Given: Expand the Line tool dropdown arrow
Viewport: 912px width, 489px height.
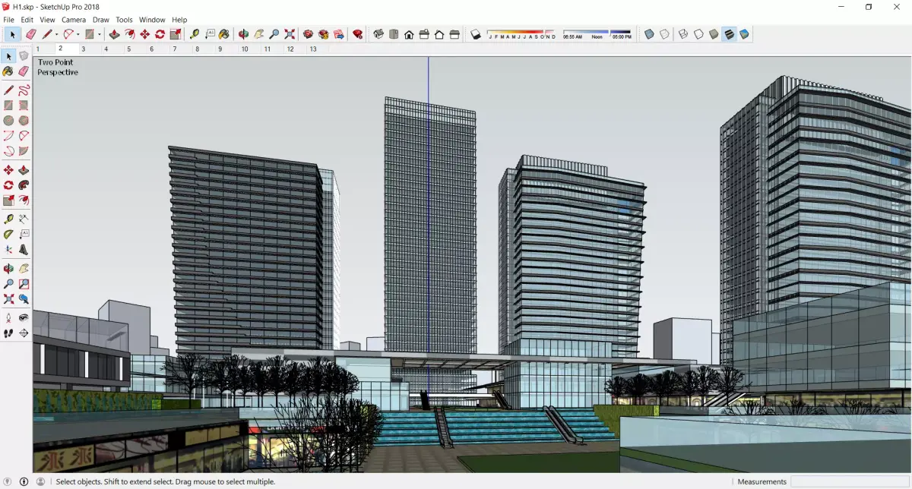Looking at the screenshot, I should (x=56, y=34).
